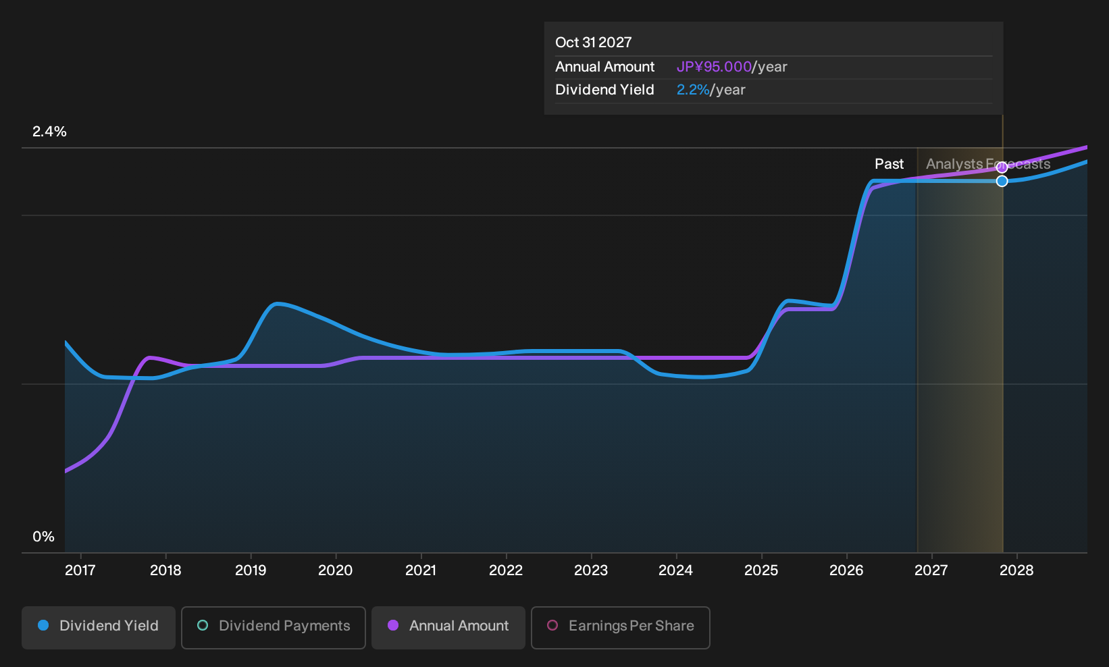Click the tooltip's Dividend Yield label
Viewport: 1109px width, 667px height.
click(604, 90)
